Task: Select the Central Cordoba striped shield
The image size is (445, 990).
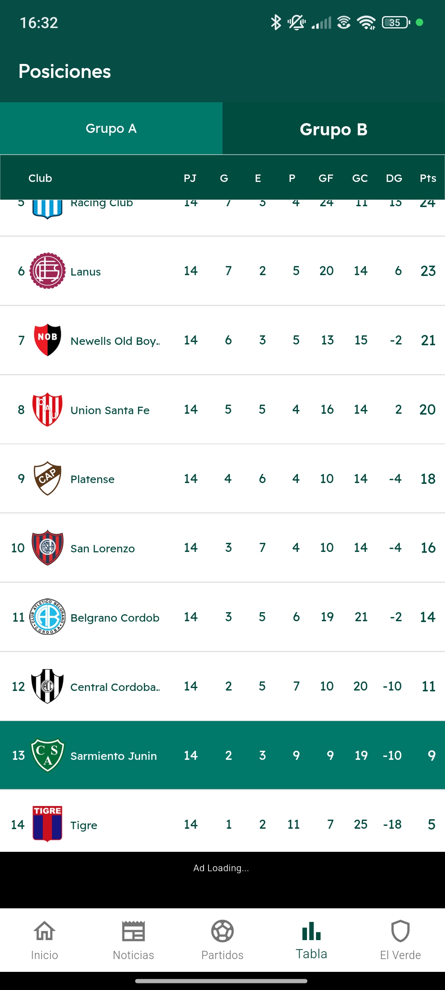Action: [47, 686]
